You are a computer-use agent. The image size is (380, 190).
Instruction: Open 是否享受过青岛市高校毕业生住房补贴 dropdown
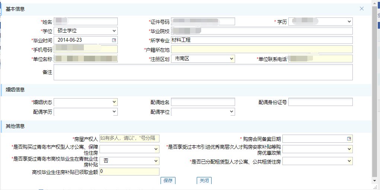[x=156, y=161]
